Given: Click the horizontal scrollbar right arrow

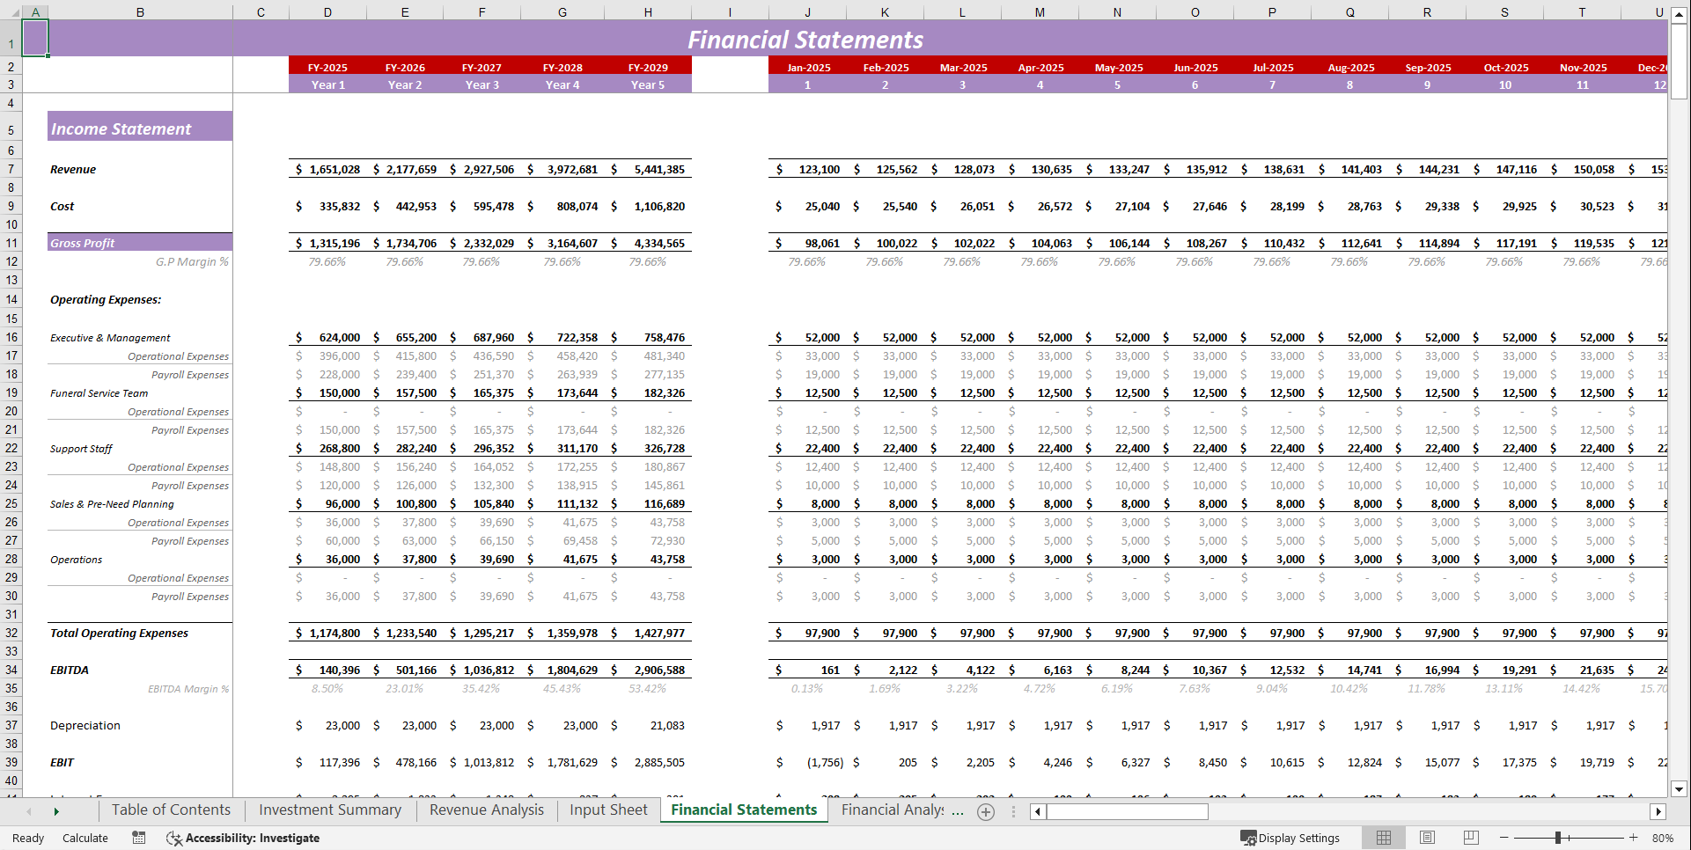Looking at the screenshot, I should [x=1658, y=811].
